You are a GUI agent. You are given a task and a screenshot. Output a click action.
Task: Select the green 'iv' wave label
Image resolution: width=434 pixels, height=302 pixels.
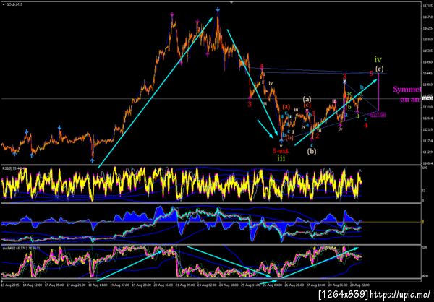(x=378, y=59)
